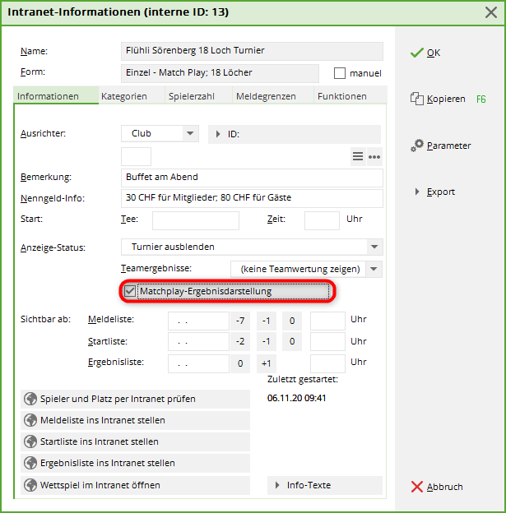Open the Ausrichter Club dropdown
Image resolution: width=506 pixels, height=513 pixels.
tap(190, 133)
